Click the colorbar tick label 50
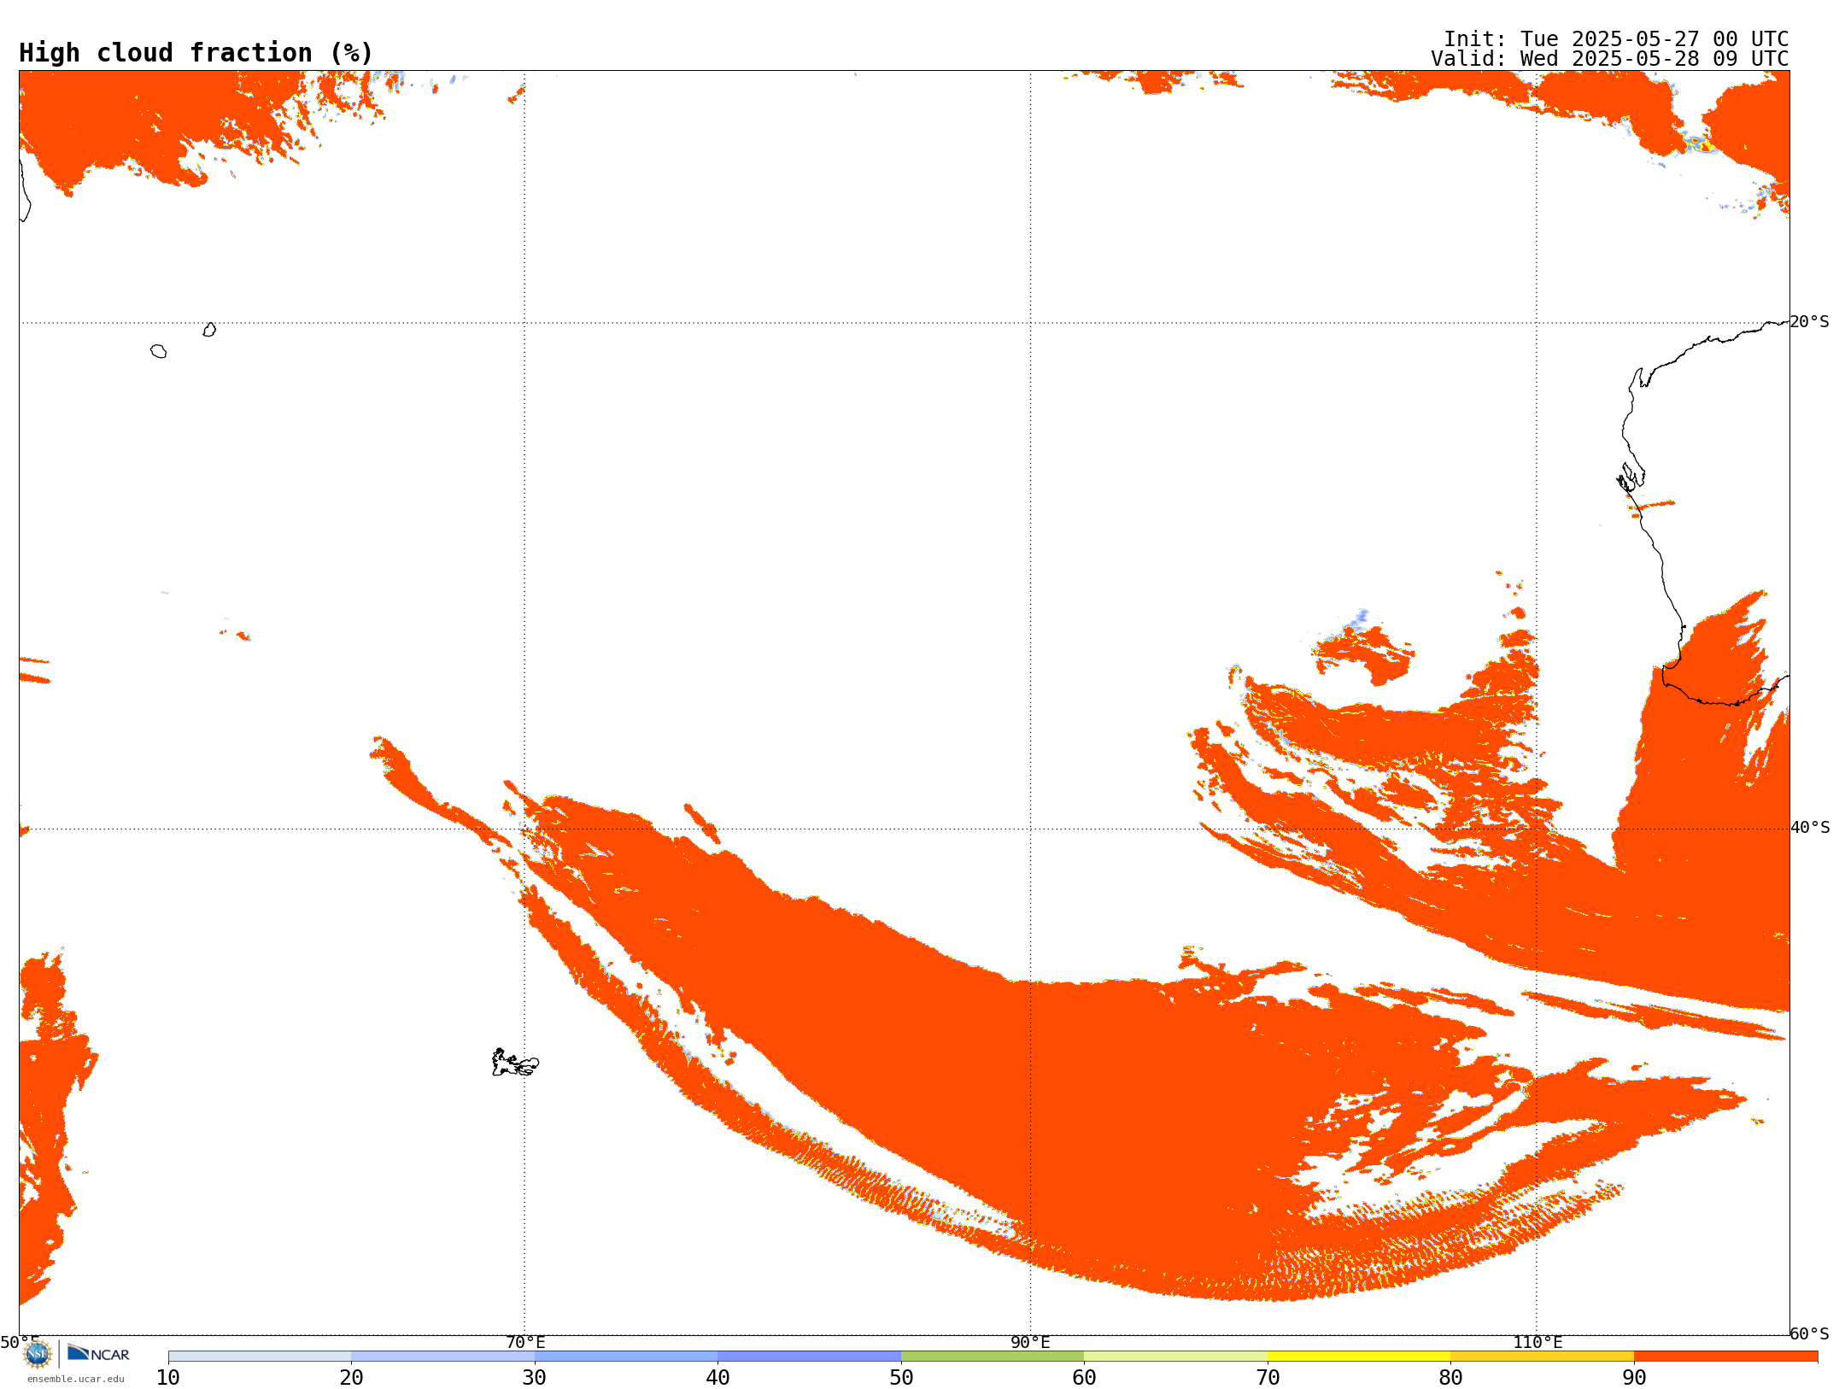 click(x=901, y=1378)
